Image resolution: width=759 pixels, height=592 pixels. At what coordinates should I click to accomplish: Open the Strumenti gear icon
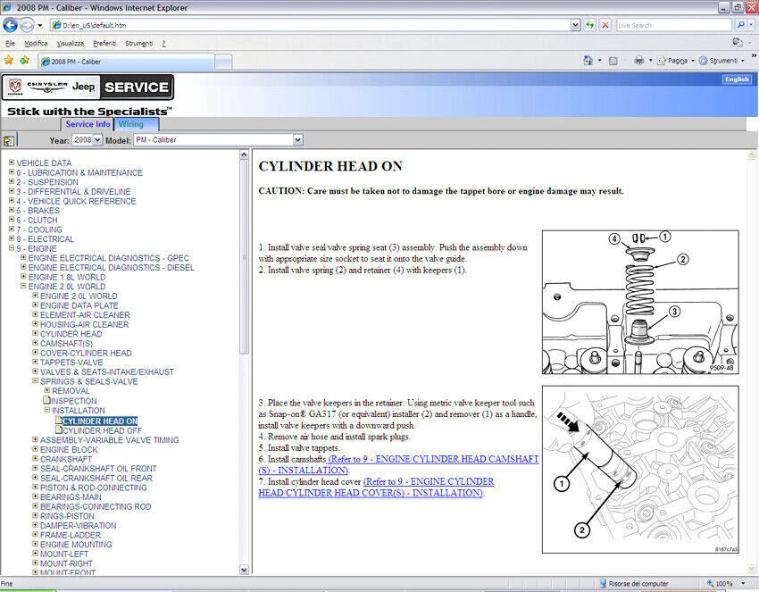pos(704,60)
